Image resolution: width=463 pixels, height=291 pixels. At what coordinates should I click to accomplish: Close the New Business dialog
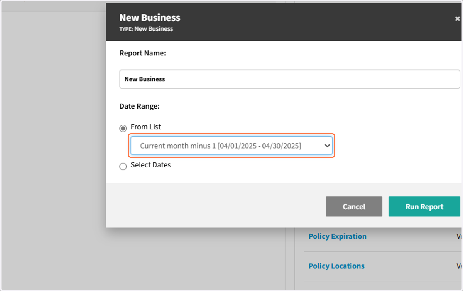click(x=457, y=18)
